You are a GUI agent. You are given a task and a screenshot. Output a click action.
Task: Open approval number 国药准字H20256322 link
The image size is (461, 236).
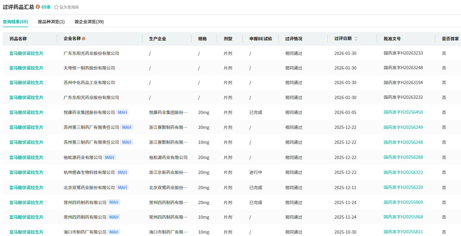coord(403,172)
